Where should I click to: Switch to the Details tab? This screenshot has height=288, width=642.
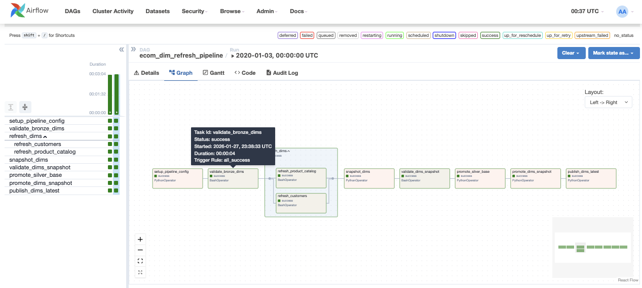click(x=146, y=73)
